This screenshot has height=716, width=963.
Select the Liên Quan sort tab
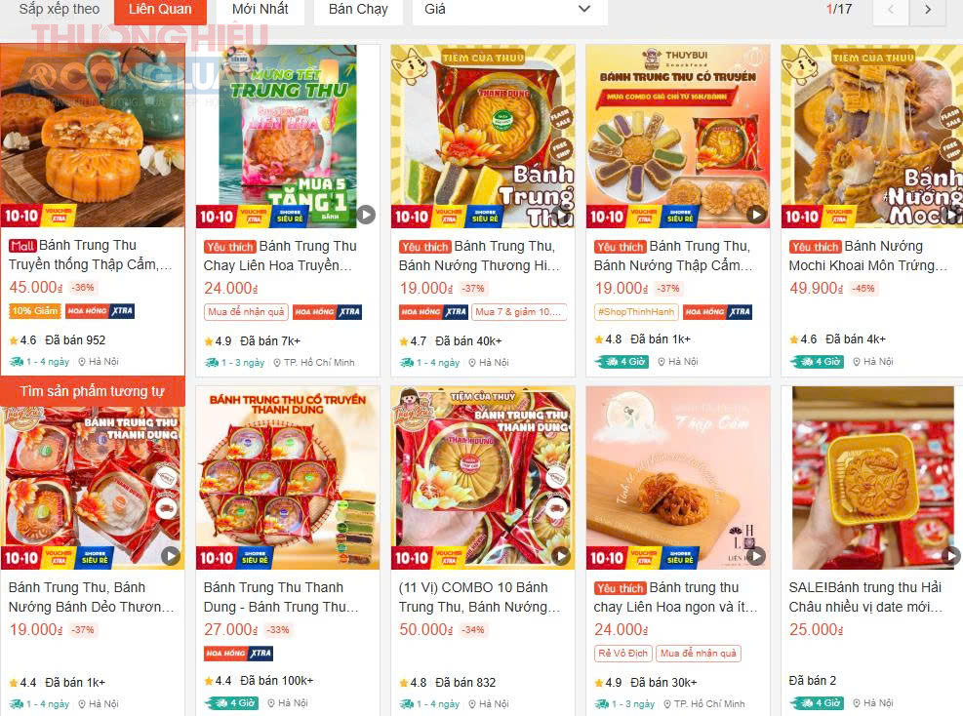[160, 10]
